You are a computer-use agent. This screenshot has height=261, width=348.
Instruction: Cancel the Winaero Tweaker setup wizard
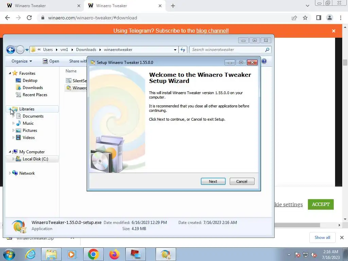[242, 181]
